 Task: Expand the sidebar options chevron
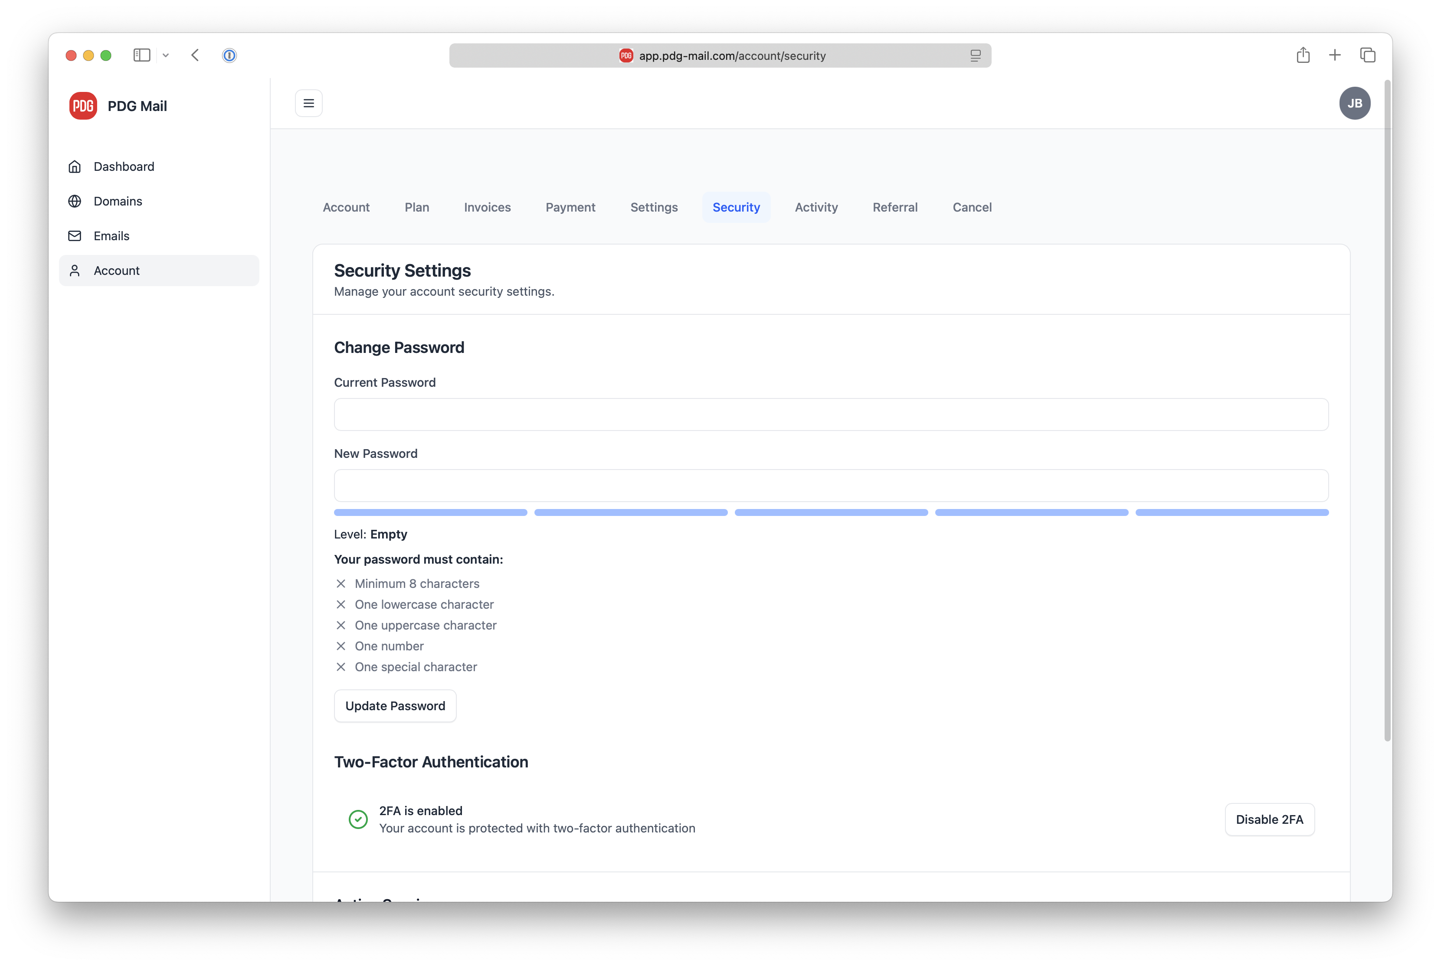pyautogui.click(x=165, y=55)
